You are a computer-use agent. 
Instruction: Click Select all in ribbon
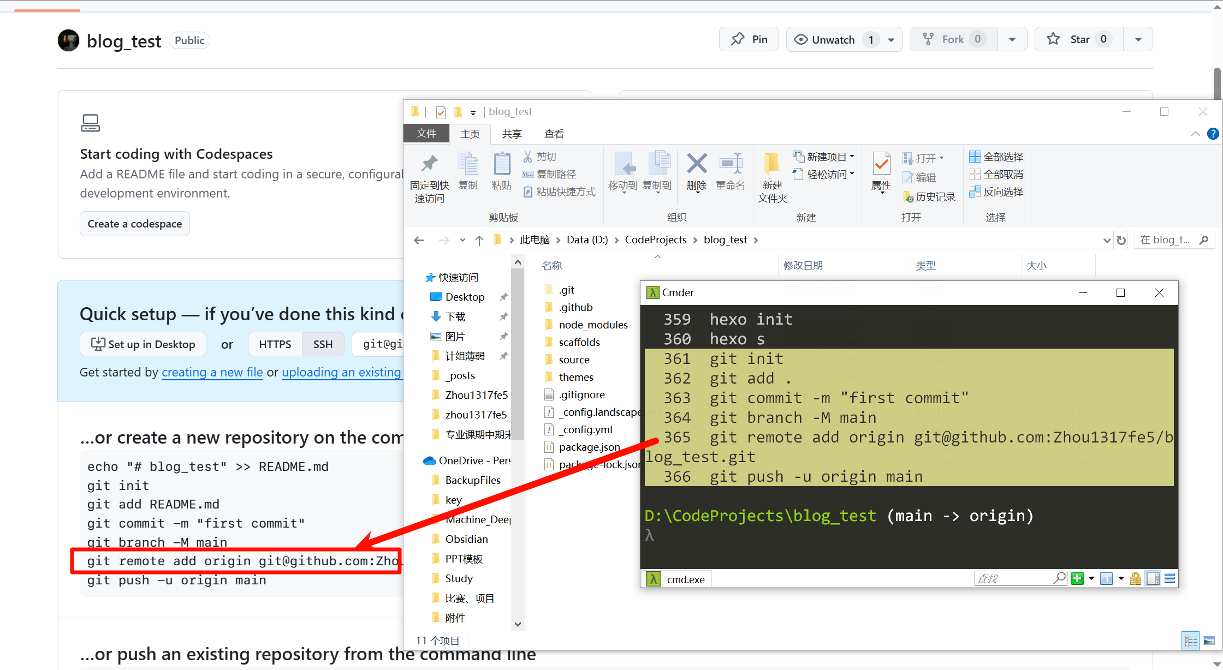pyautogui.click(x=996, y=157)
